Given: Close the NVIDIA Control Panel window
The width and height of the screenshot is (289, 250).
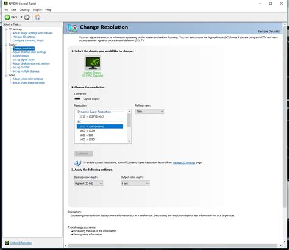Looking at the screenshot, I should (282, 4).
